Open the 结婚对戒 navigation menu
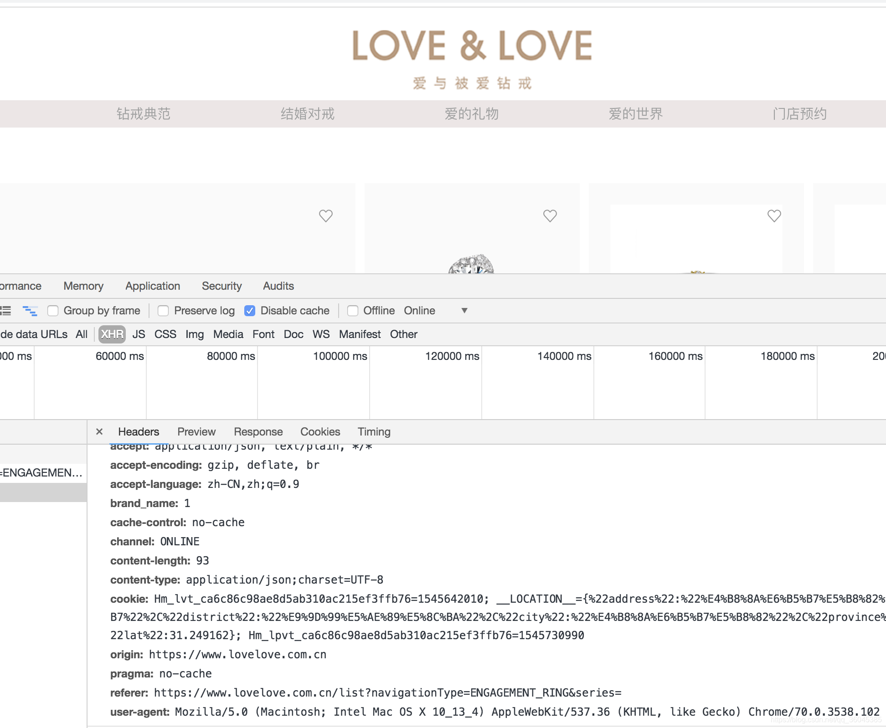Image resolution: width=886 pixels, height=728 pixels. pos(308,114)
